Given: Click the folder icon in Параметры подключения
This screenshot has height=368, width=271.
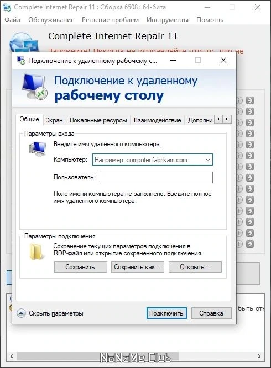Looking at the screenshot, I should [37, 252].
